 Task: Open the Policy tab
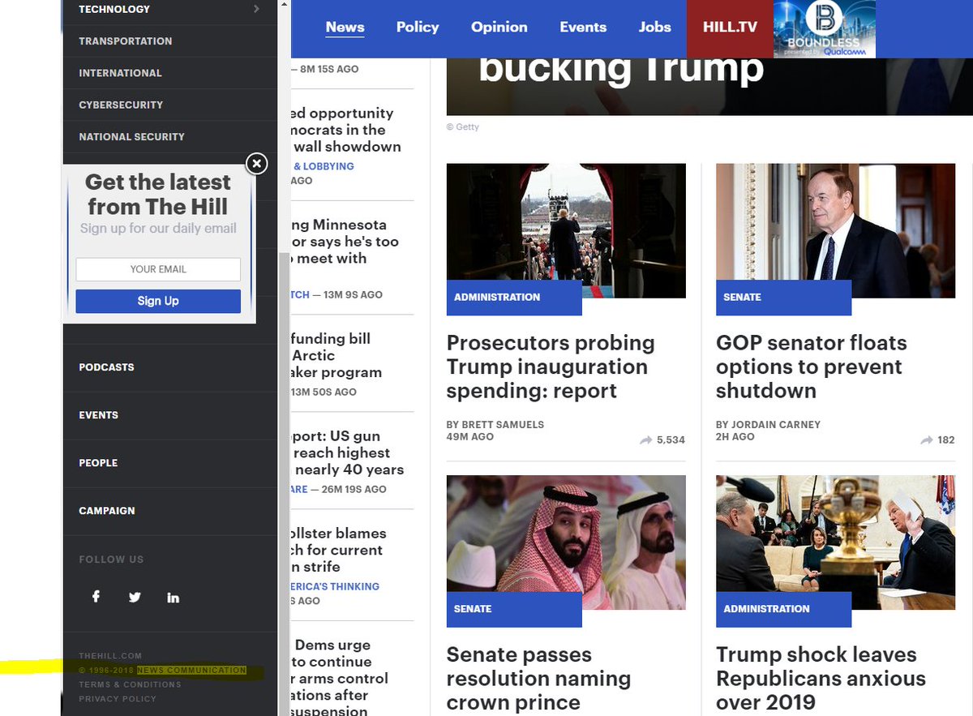(418, 27)
